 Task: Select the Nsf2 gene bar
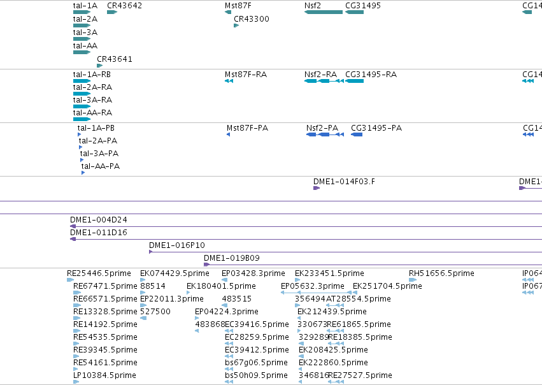(x=324, y=12)
